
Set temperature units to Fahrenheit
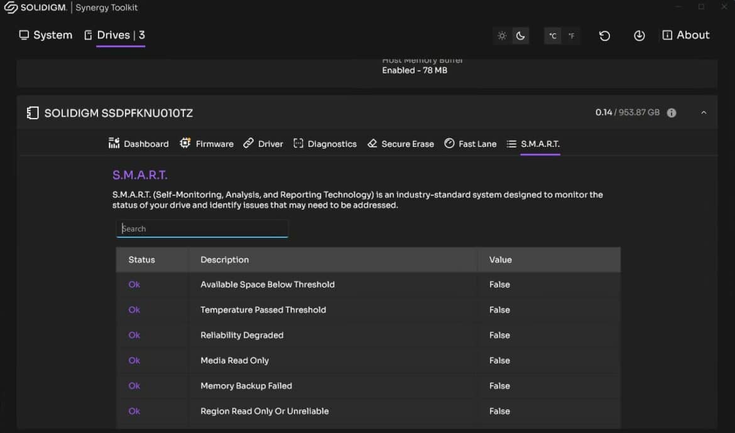572,36
